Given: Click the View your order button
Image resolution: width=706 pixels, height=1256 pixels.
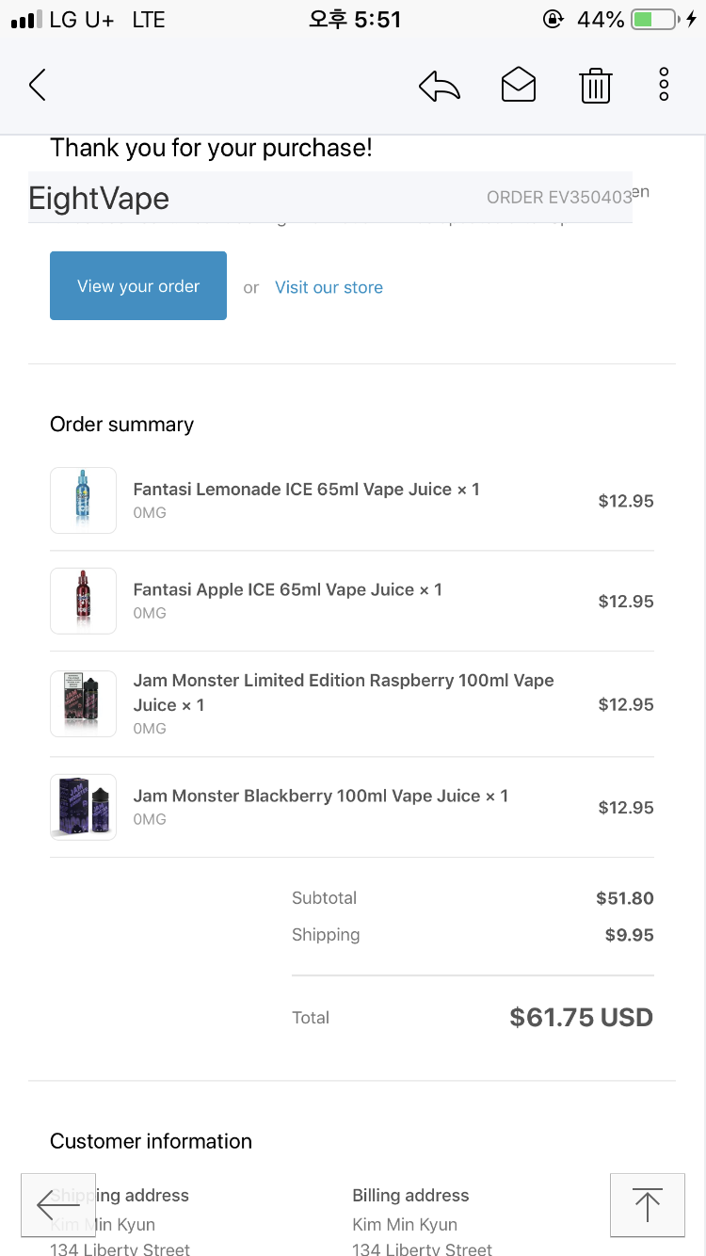Looking at the screenshot, I should click(x=138, y=286).
